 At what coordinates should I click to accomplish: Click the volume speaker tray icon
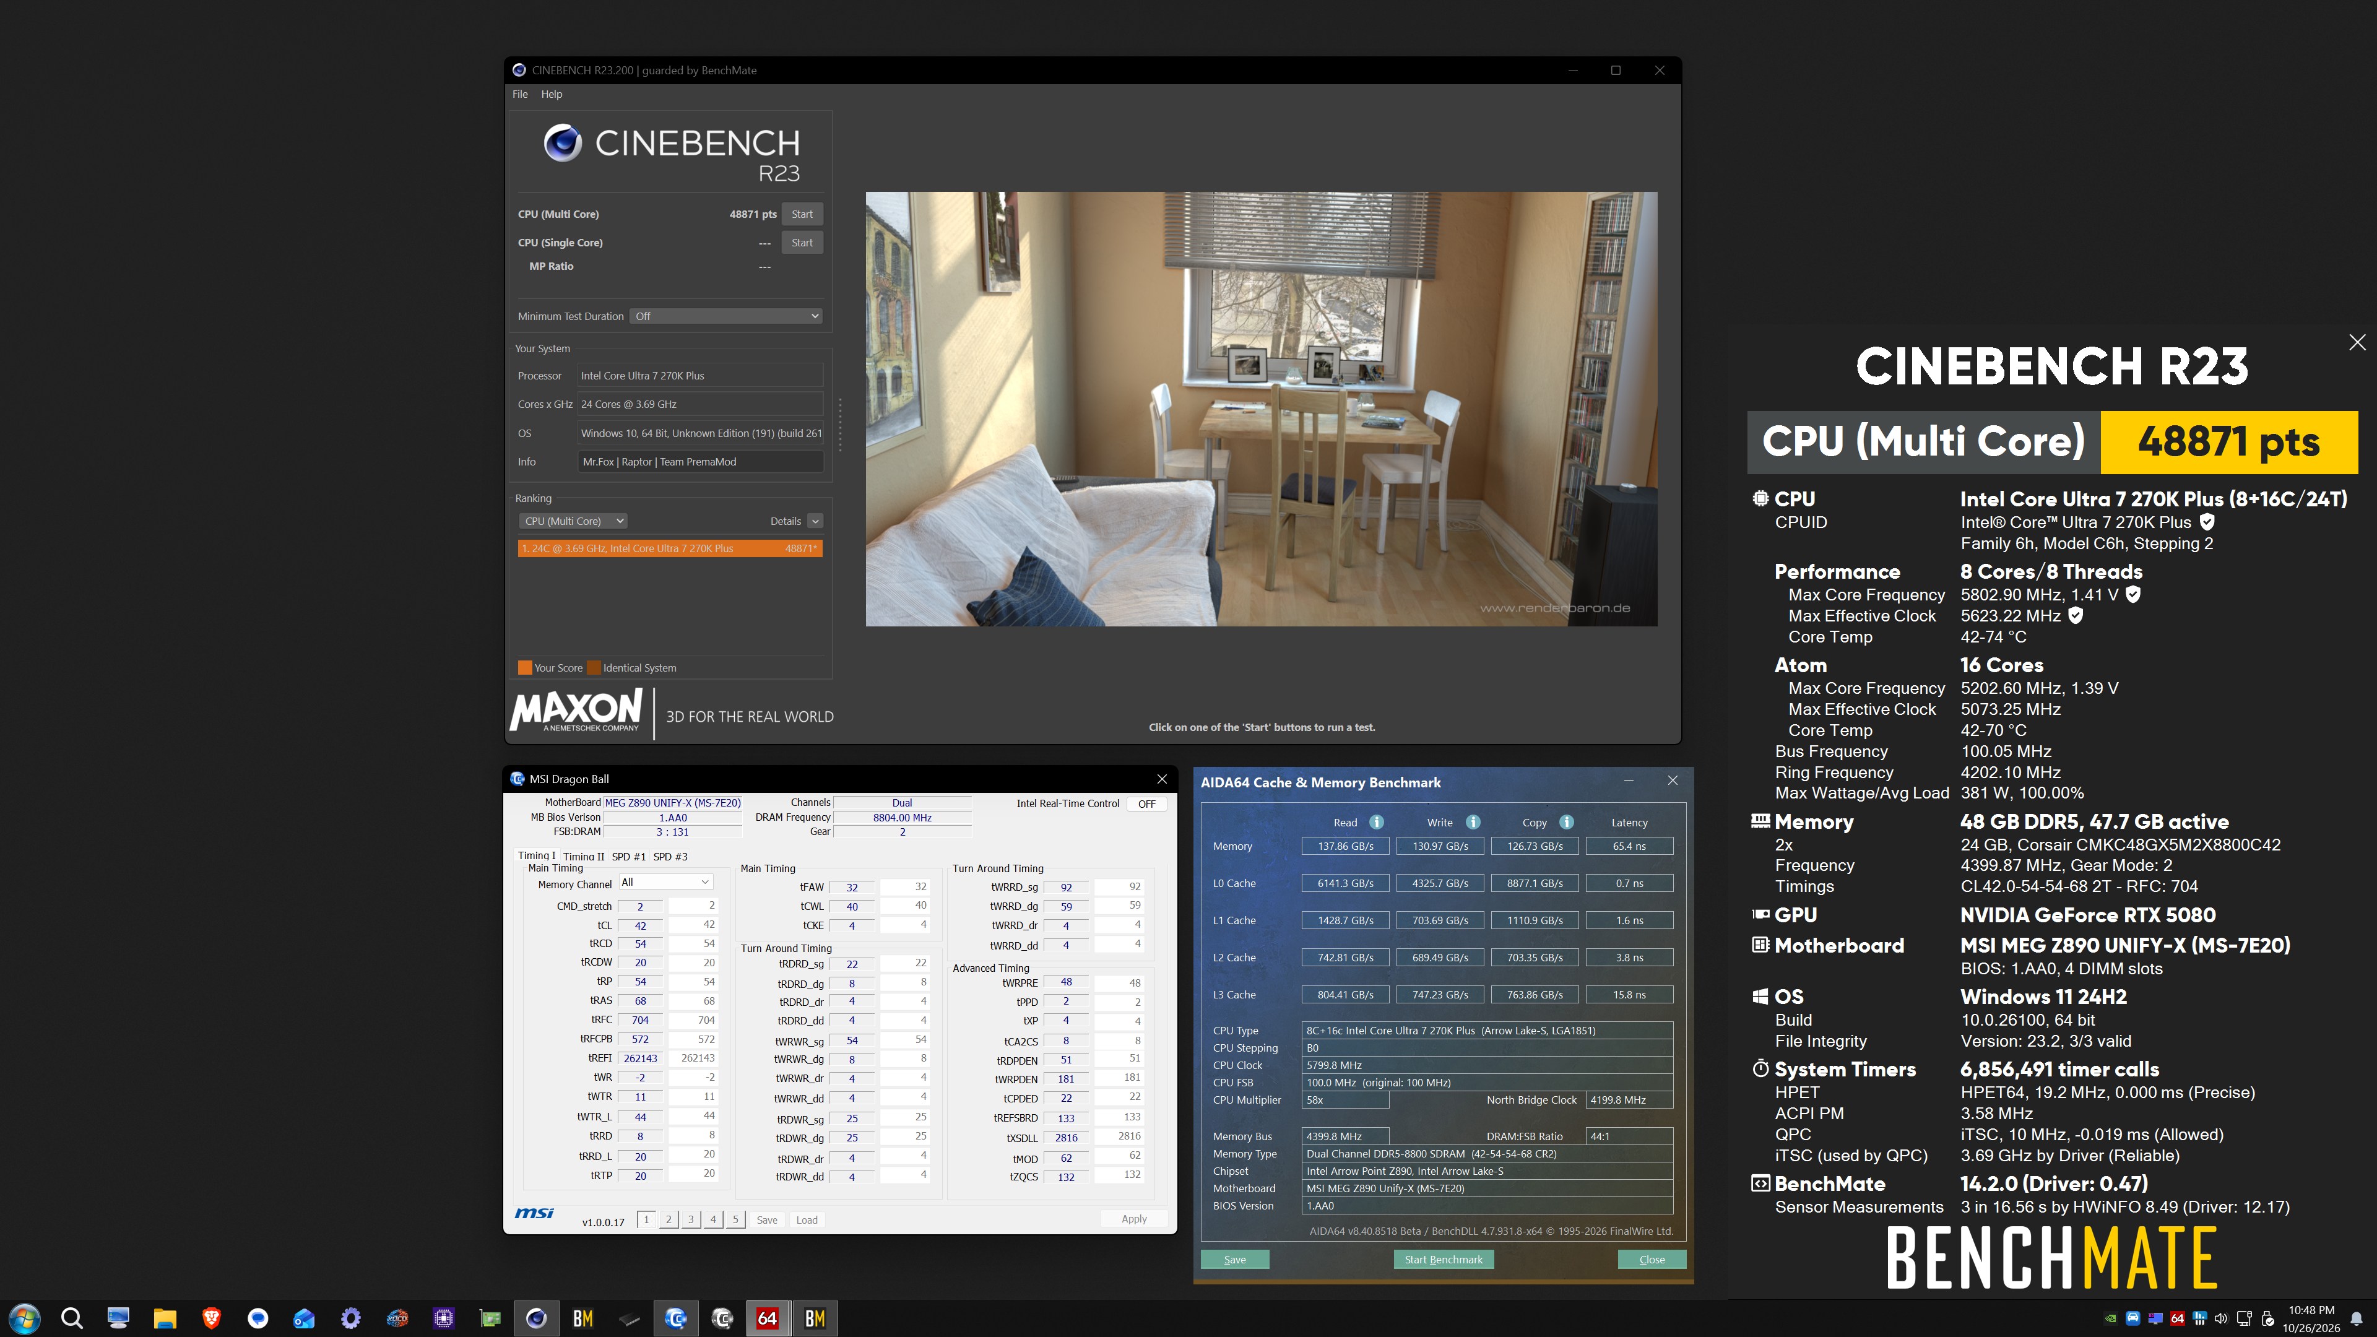(2221, 1318)
